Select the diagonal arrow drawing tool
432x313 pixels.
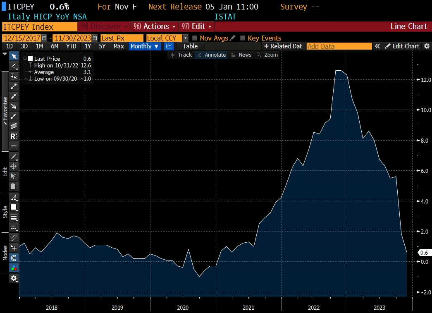(14, 106)
